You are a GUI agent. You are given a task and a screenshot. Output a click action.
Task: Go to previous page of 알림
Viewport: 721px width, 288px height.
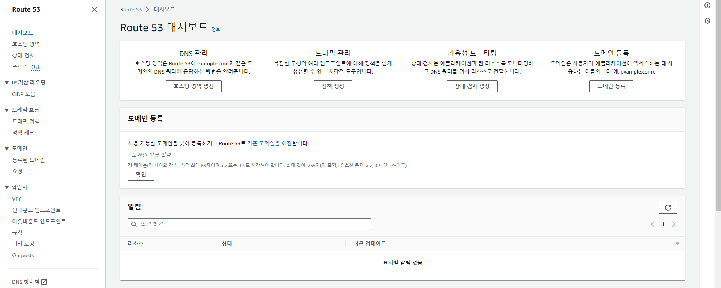tap(653, 224)
